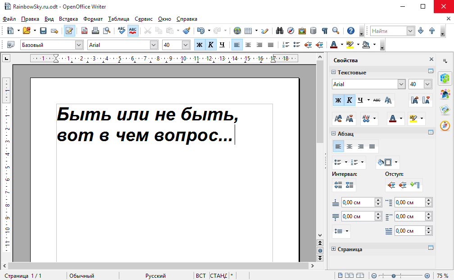This screenshot has height=280, width=454.
Task: Click СТАНД selection mode in status bar
Action: (218, 275)
